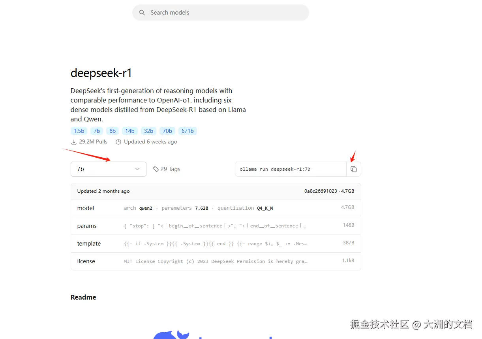This screenshot has width=482, height=339.
Task: Click the tag icon beside 29 Tags
Action: tap(156, 169)
